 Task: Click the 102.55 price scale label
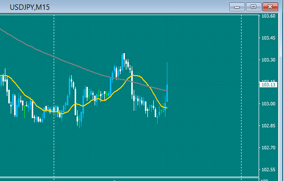(268, 170)
